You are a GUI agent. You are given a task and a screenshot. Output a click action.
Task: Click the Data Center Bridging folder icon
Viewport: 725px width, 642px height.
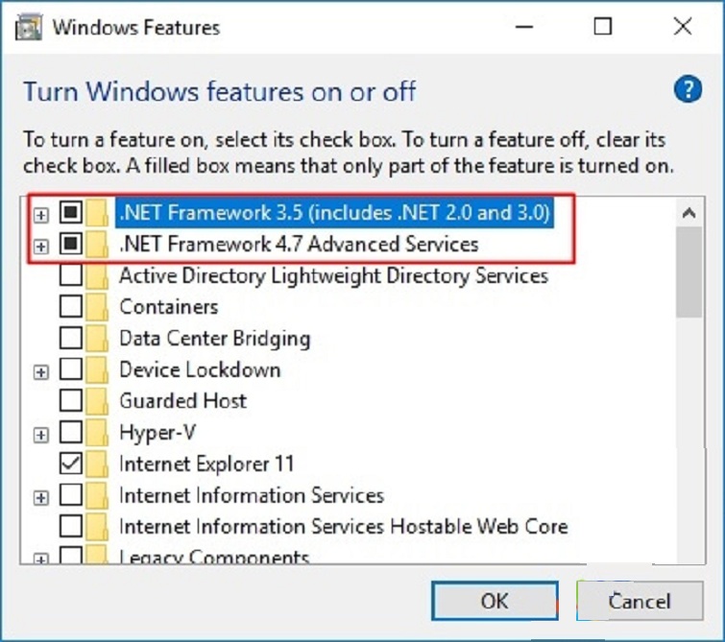point(96,339)
